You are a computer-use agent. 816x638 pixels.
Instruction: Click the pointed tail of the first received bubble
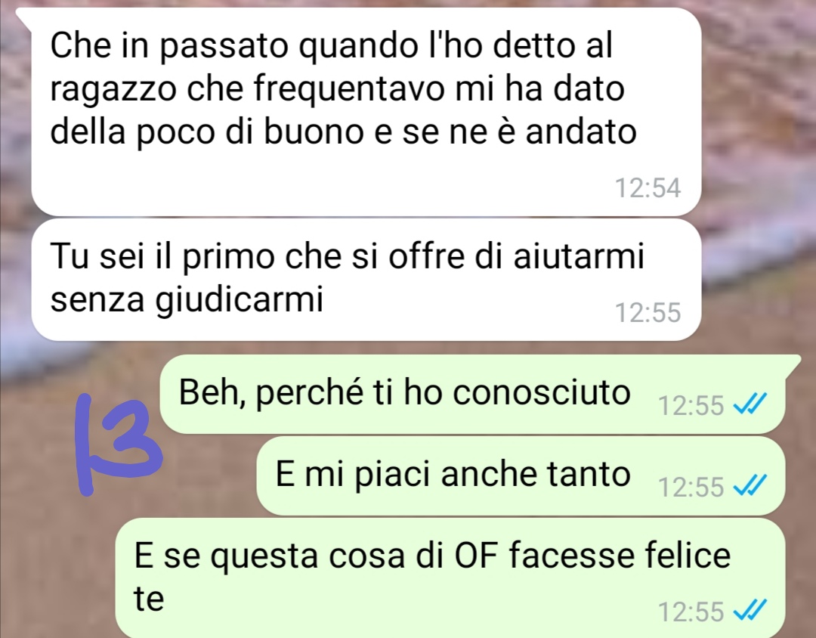coord(25,17)
